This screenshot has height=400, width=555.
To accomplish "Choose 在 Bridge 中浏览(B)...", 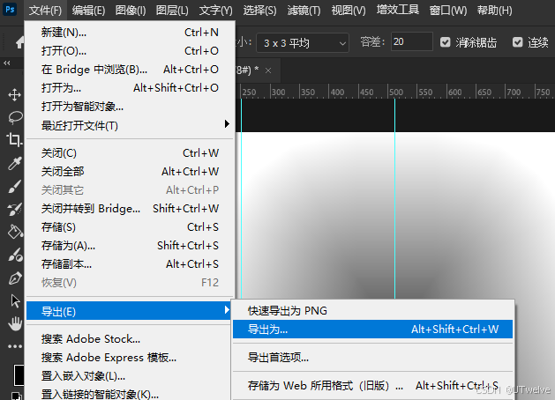I will [130, 70].
